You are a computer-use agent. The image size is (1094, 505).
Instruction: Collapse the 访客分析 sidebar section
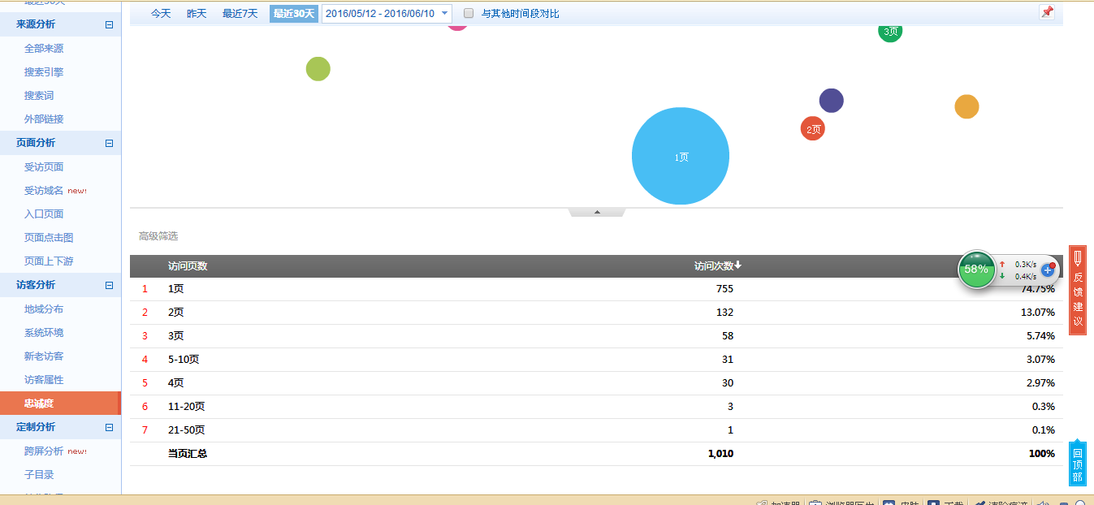(x=109, y=285)
